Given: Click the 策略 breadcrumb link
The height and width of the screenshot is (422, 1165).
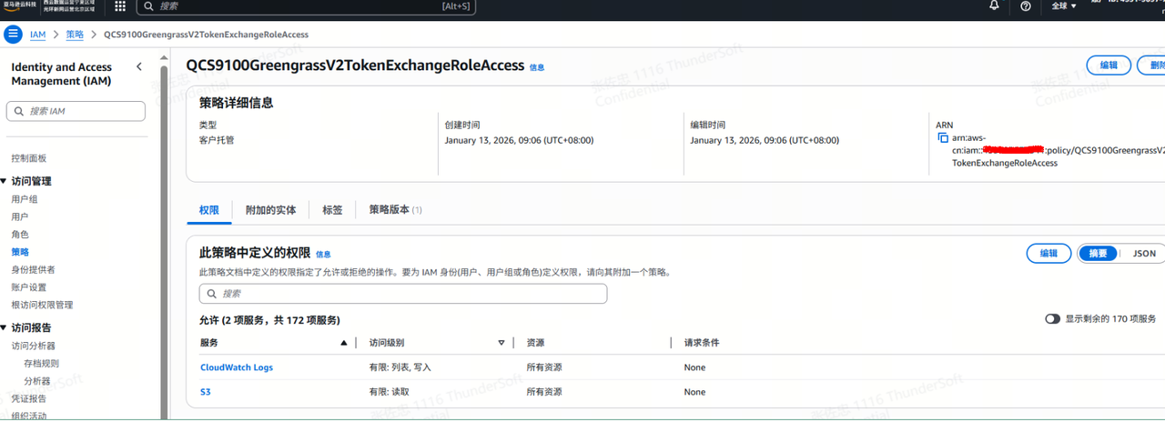Looking at the screenshot, I should click(x=75, y=35).
